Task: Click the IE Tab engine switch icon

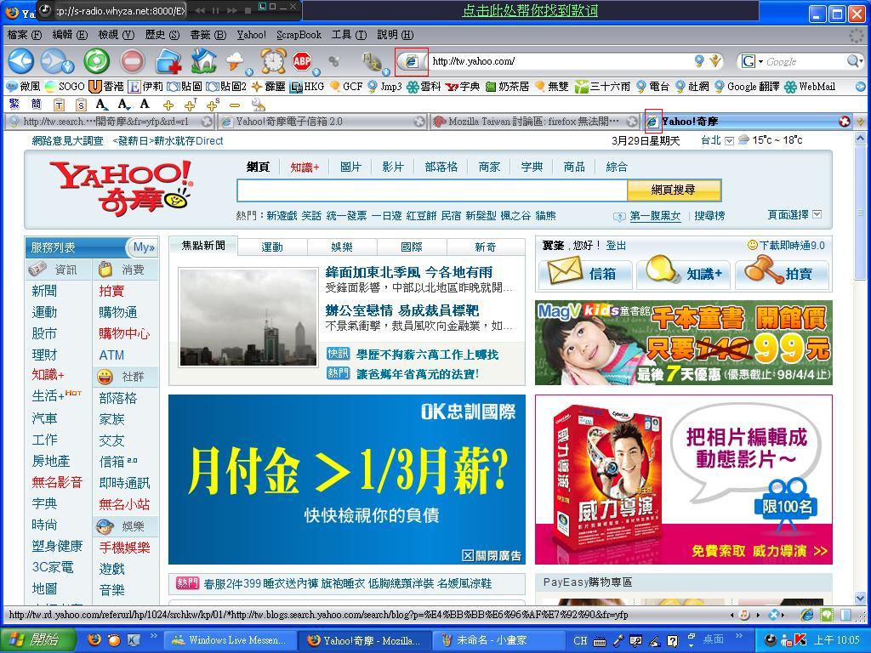Action: click(412, 61)
